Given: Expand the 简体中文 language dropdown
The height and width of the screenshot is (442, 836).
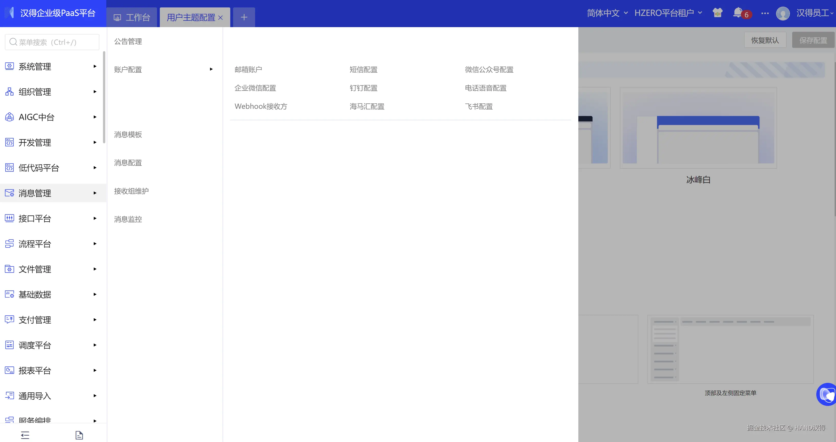Looking at the screenshot, I should 607,13.
